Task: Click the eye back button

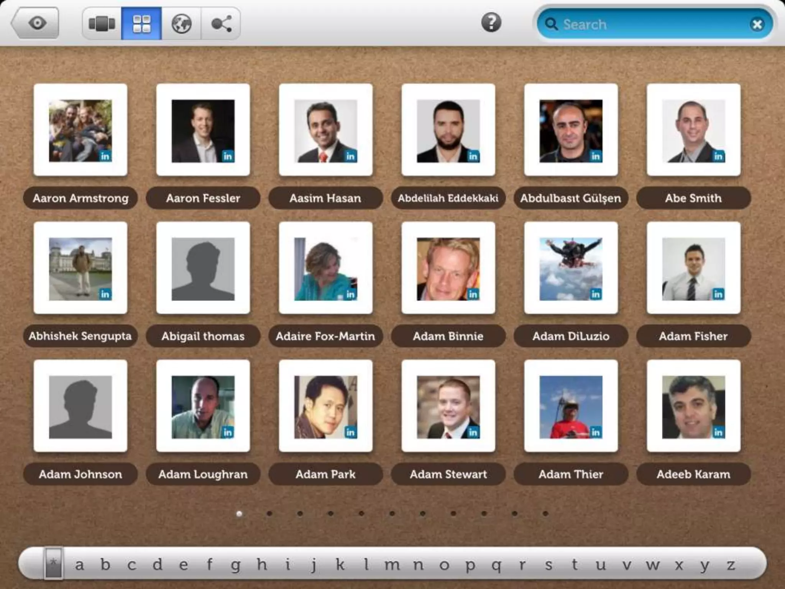Action: (36, 23)
